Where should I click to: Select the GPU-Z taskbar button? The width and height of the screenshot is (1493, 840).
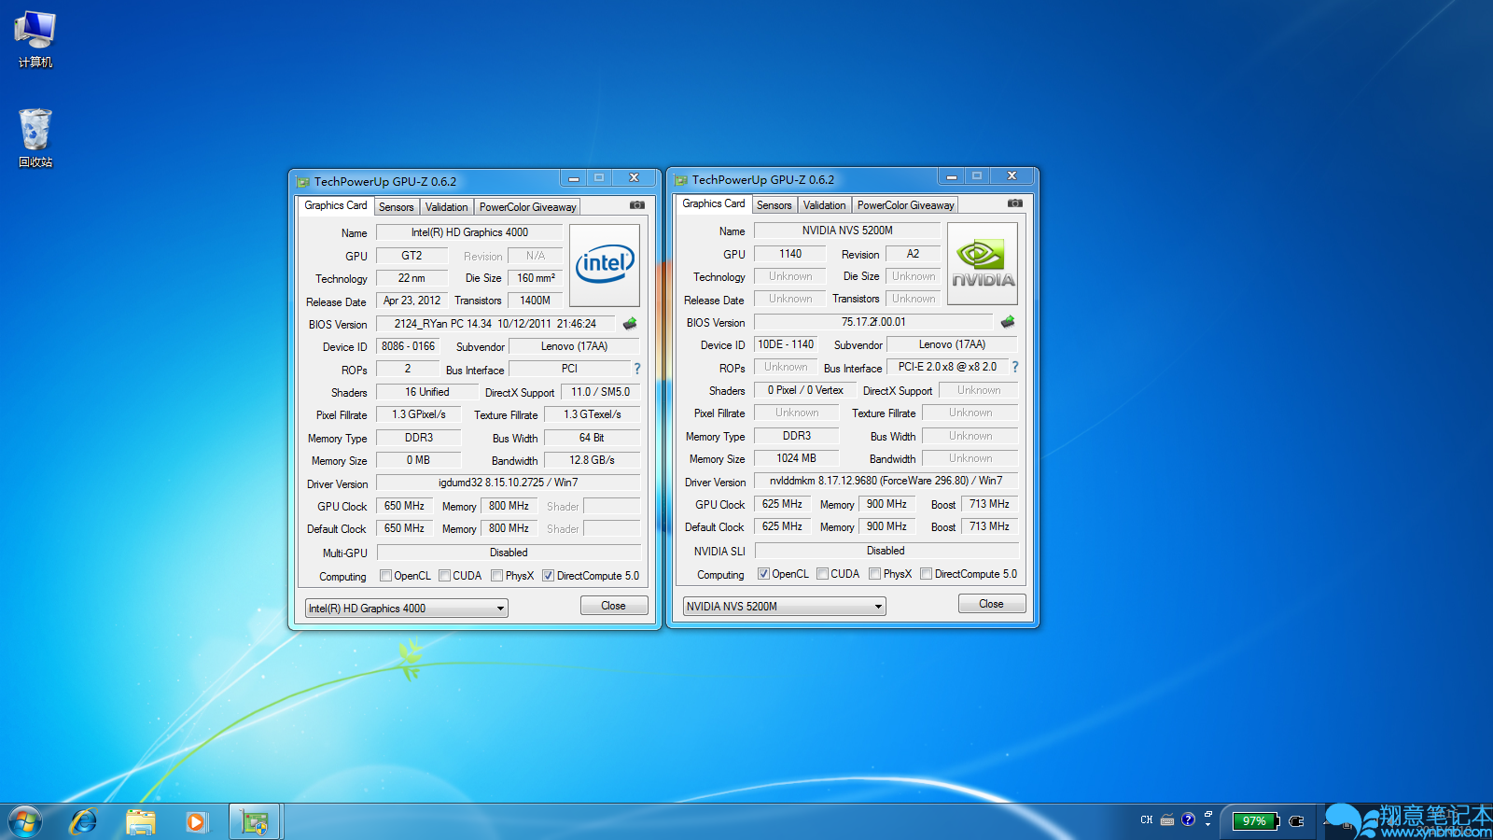tap(255, 822)
